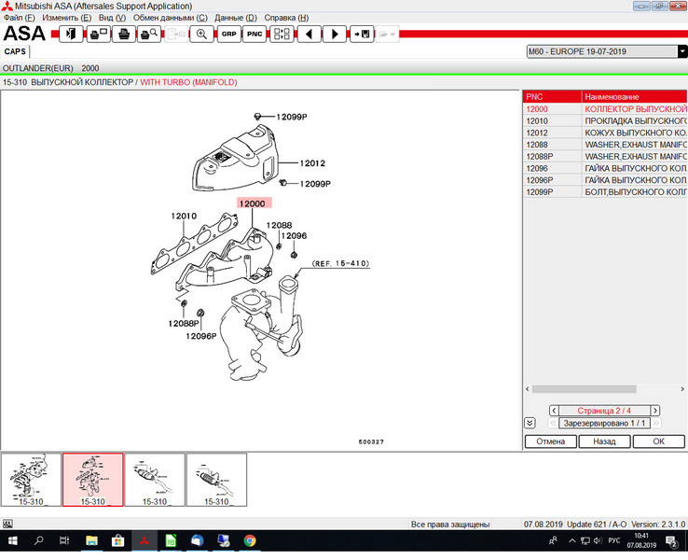Select PNC row 12012 КОЖУХ
This screenshot has height=560, width=688.
click(605, 133)
